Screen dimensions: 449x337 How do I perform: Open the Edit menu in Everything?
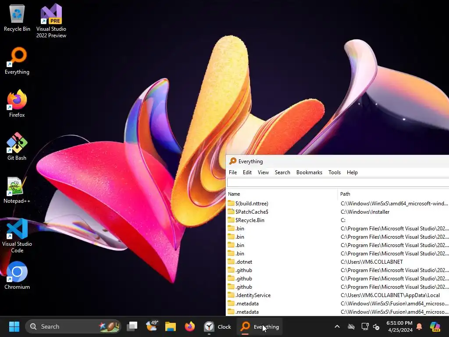(247, 172)
